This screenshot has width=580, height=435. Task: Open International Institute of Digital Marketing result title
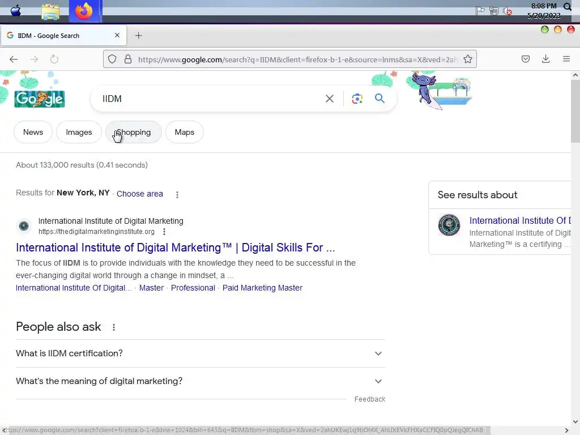pos(176,248)
